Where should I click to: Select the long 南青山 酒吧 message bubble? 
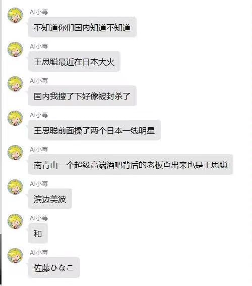[x=131, y=164]
